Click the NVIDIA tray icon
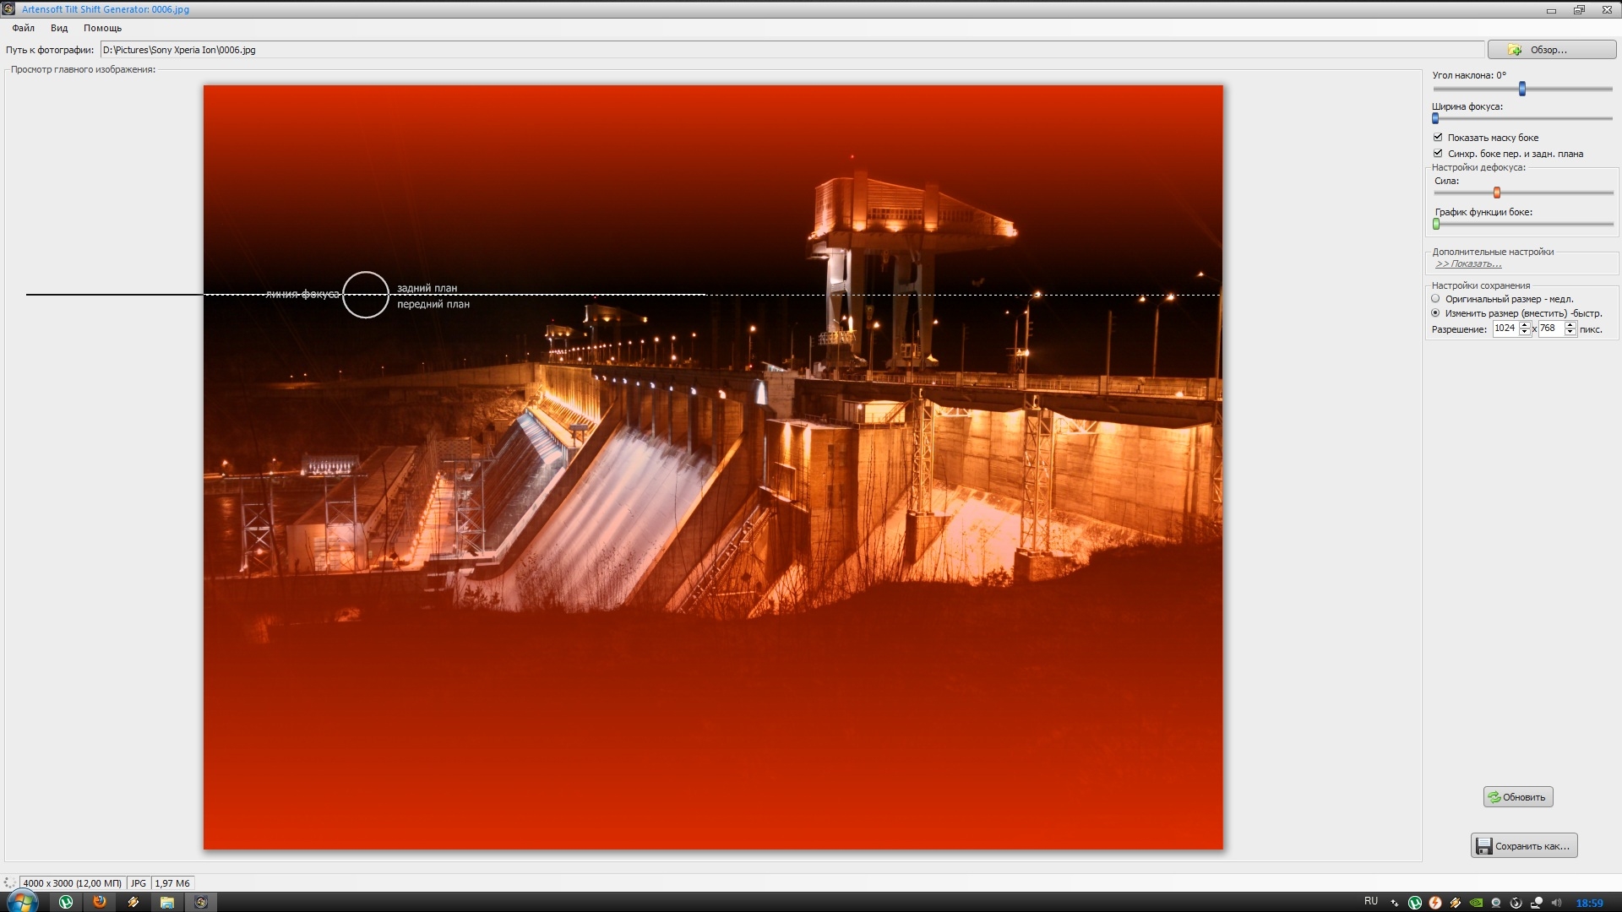 [x=1476, y=902]
